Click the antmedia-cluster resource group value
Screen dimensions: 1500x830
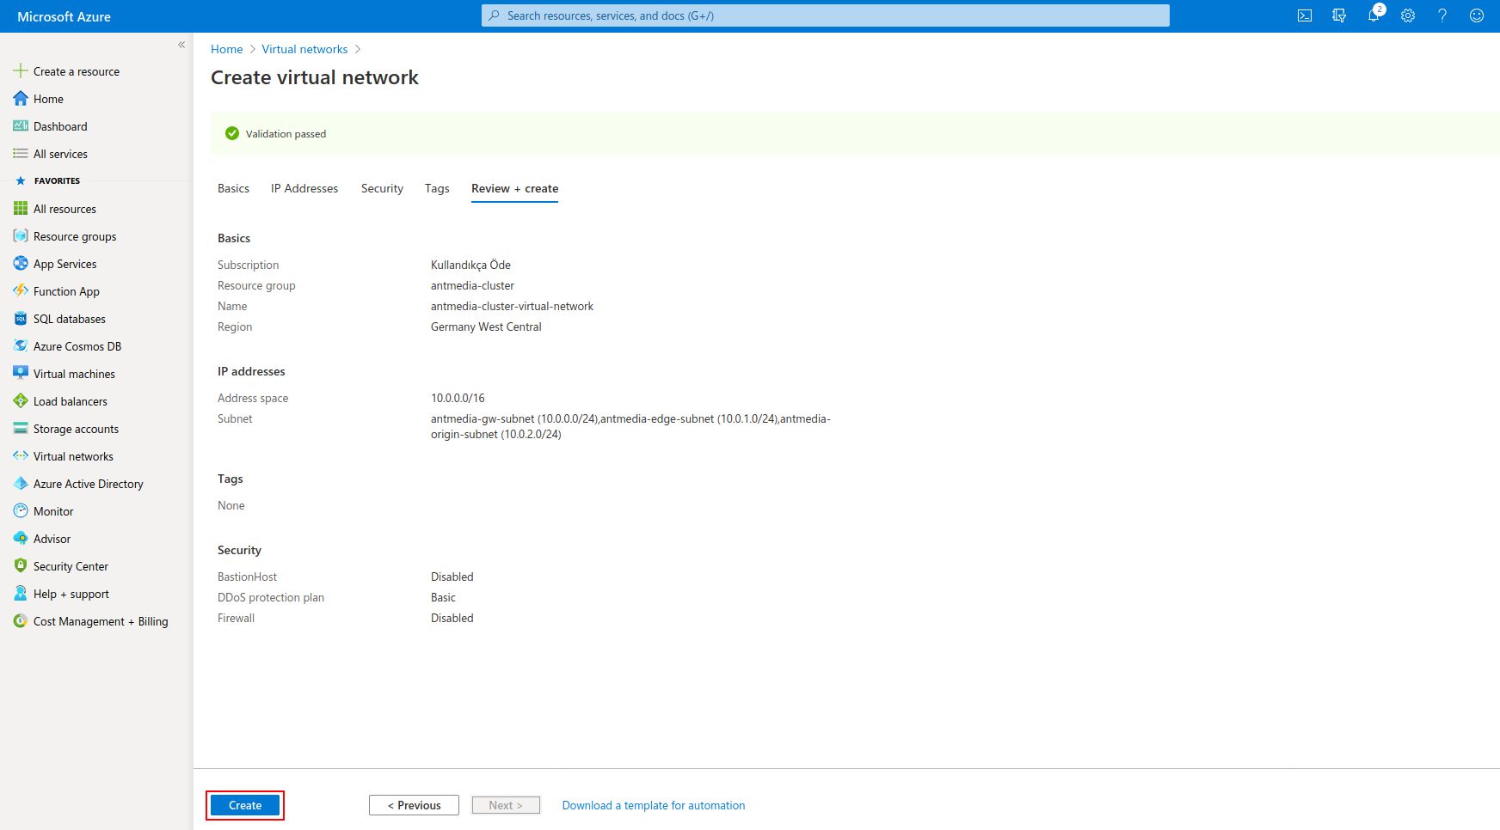point(472,285)
